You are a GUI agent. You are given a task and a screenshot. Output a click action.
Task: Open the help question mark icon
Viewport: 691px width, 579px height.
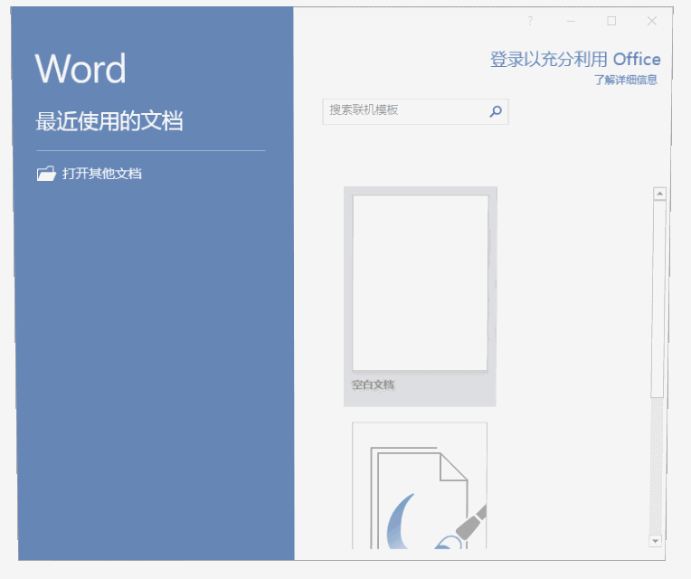pos(530,21)
